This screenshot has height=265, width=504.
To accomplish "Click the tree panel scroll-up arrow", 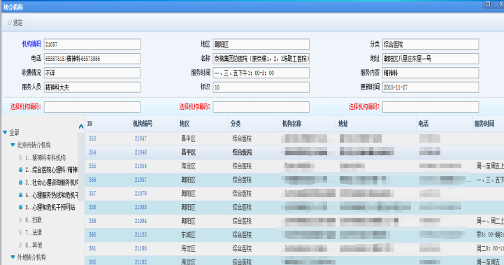I will pos(81,127).
